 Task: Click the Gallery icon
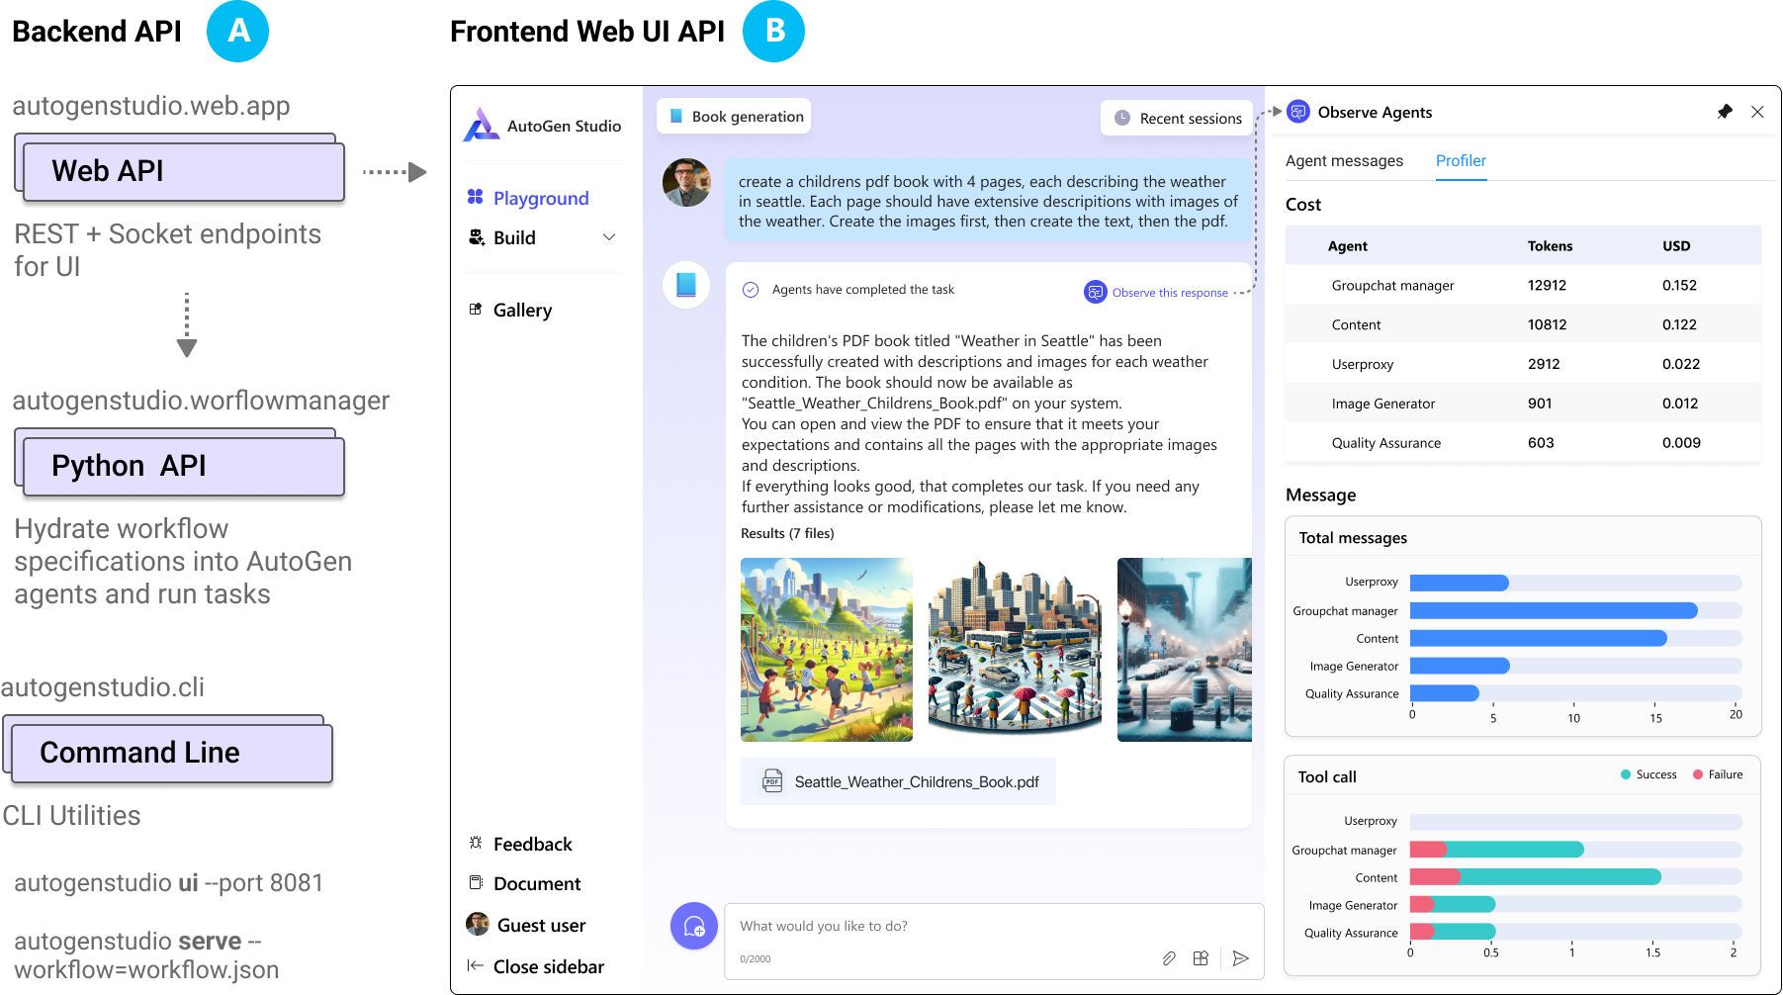[476, 310]
